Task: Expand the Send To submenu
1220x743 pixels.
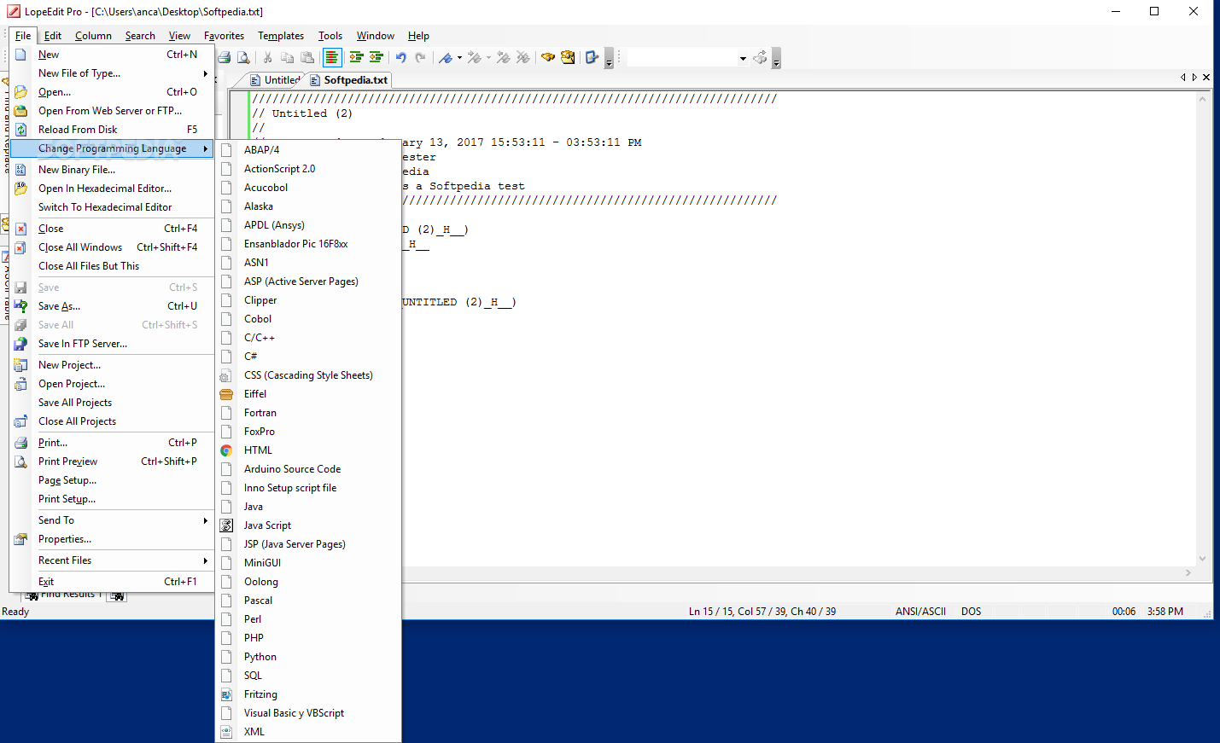Action: [x=112, y=520]
